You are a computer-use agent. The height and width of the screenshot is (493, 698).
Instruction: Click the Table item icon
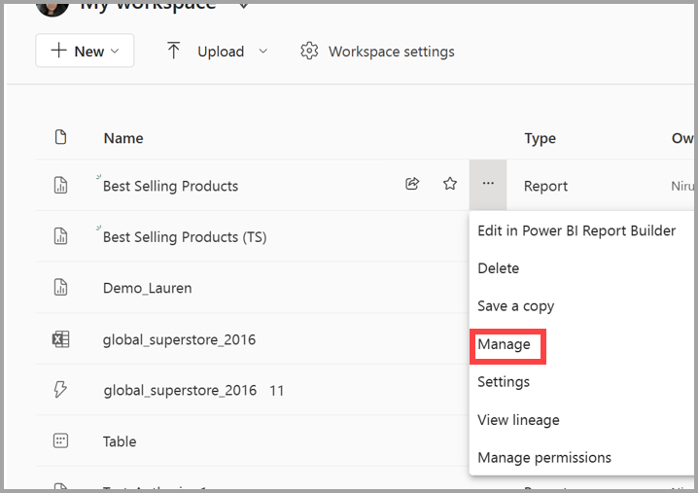(x=60, y=440)
